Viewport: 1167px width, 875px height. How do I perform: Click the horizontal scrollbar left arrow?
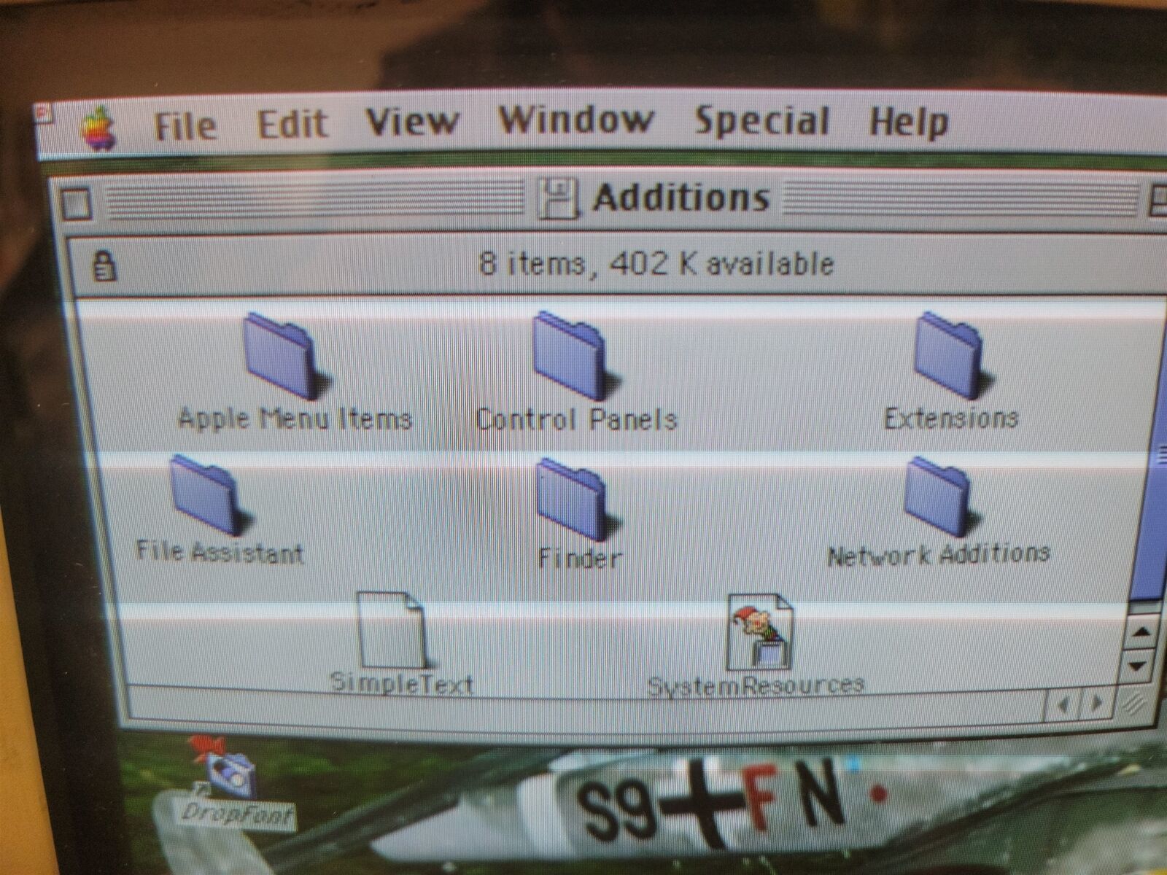pyautogui.click(x=1063, y=704)
